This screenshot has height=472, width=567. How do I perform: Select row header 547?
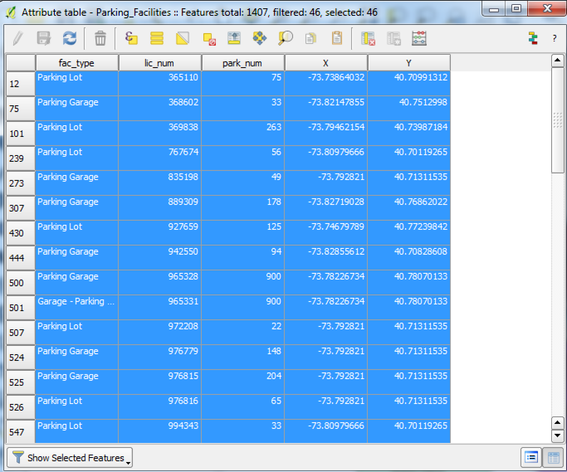20,431
